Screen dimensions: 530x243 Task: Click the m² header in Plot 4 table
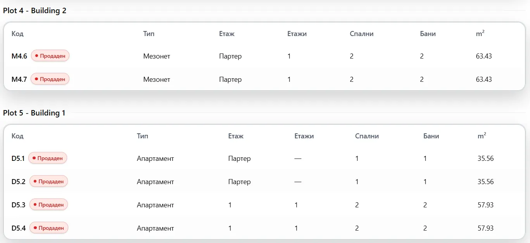[x=480, y=34]
